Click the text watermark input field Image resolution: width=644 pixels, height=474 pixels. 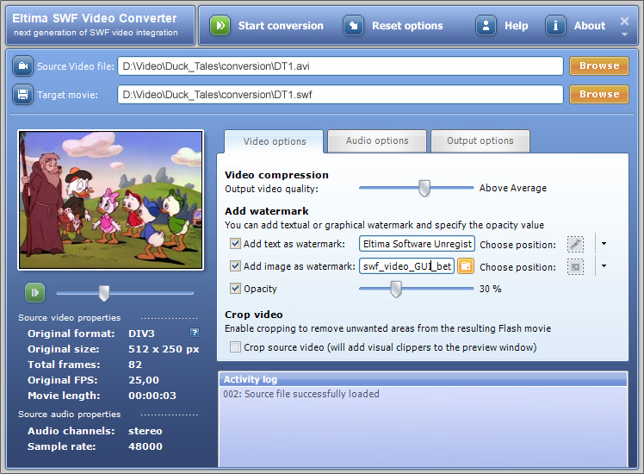click(417, 244)
